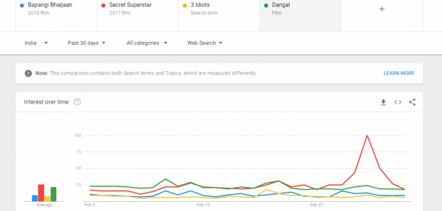The height and width of the screenshot is (211, 442).
Task: Expand the Web Search type dropdown
Action: click(205, 43)
